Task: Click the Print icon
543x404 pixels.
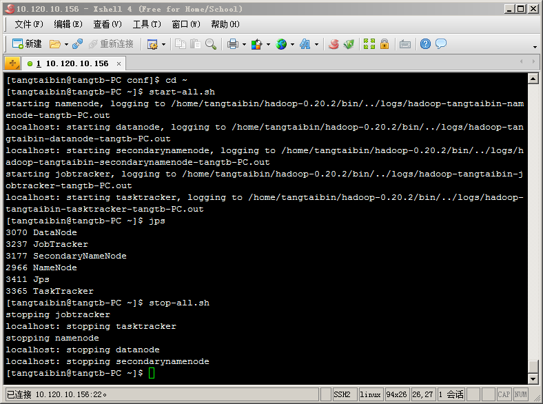Action: coord(233,44)
